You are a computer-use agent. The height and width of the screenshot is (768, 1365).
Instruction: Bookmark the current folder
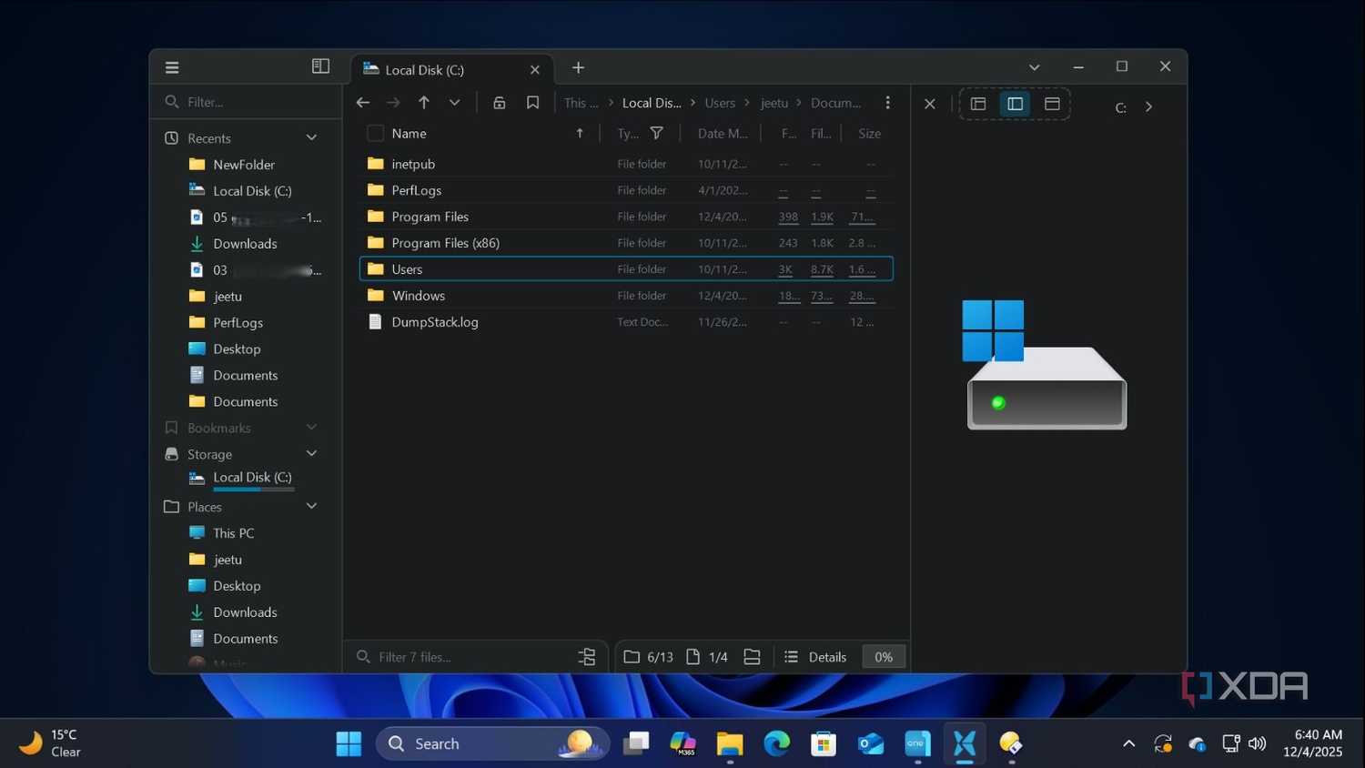coord(533,103)
